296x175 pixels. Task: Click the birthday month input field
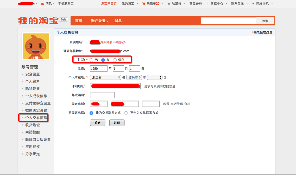coord(118,69)
